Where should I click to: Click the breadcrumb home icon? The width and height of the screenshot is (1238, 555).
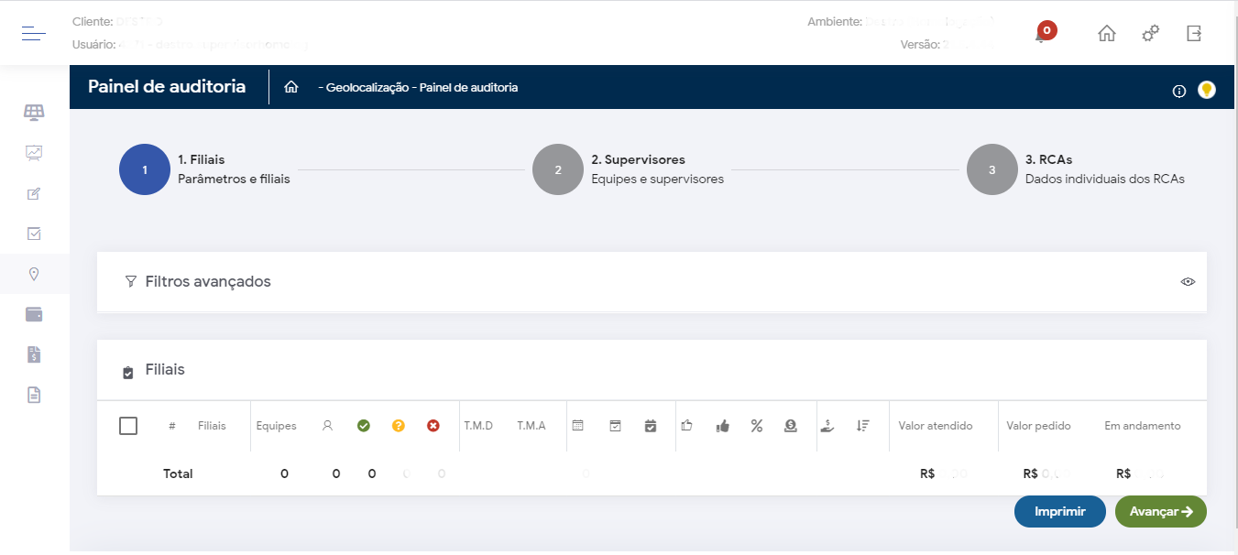[x=291, y=88]
